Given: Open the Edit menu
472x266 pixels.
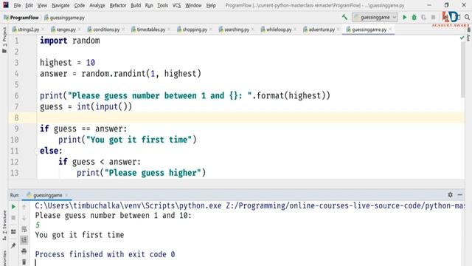Looking at the screenshot, I should (29, 5).
